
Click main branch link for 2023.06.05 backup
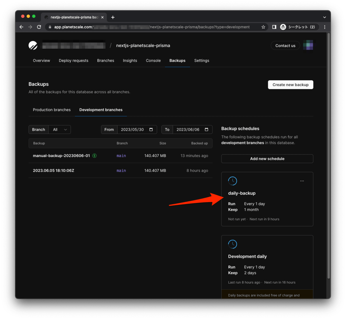pyautogui.click(x=121, y=171)
